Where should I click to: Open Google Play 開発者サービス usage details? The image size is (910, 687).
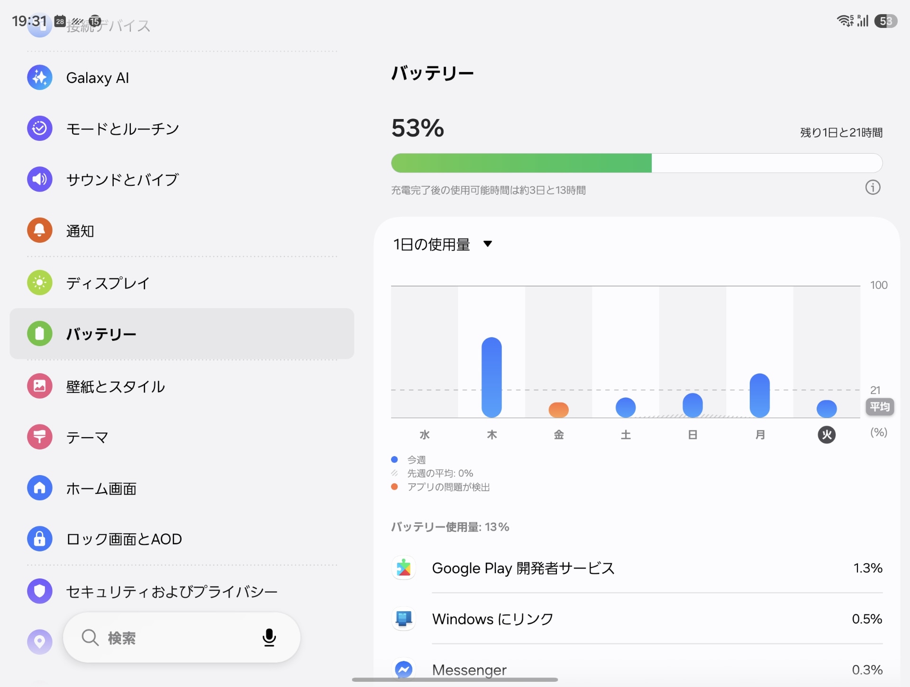click(x=637, y=568)
